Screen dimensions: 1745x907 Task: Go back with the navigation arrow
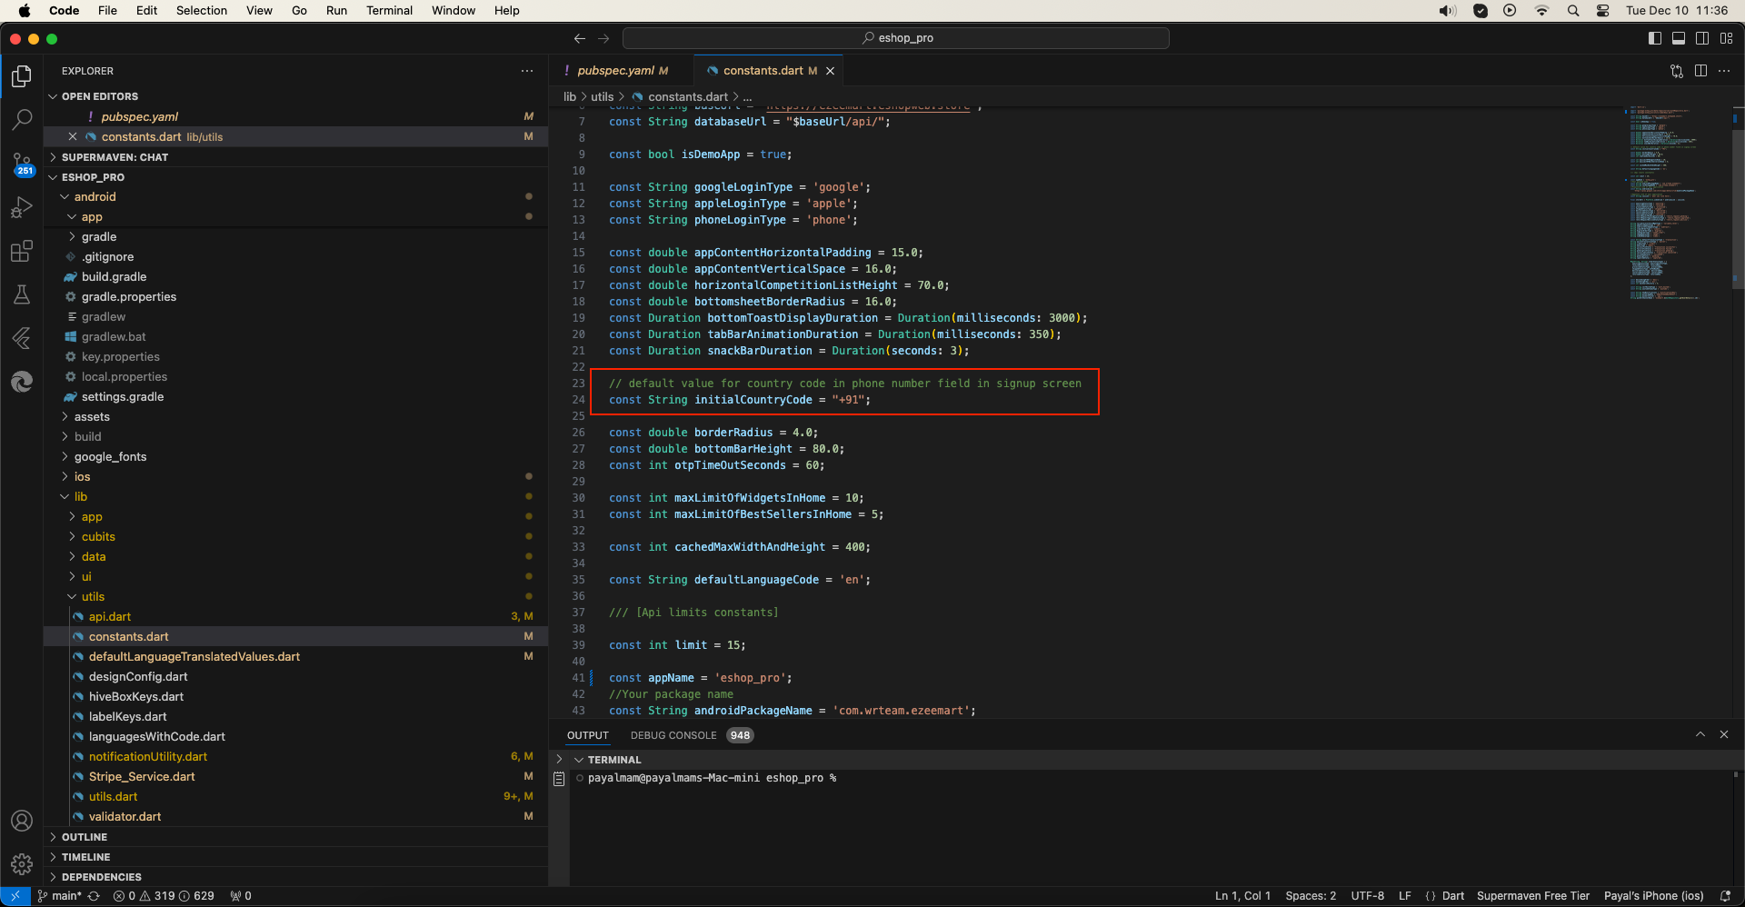[579, 38]
